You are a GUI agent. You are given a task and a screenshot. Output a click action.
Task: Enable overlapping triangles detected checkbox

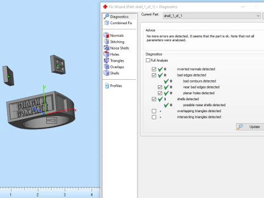pyautogui.click(x=154, y=111)
